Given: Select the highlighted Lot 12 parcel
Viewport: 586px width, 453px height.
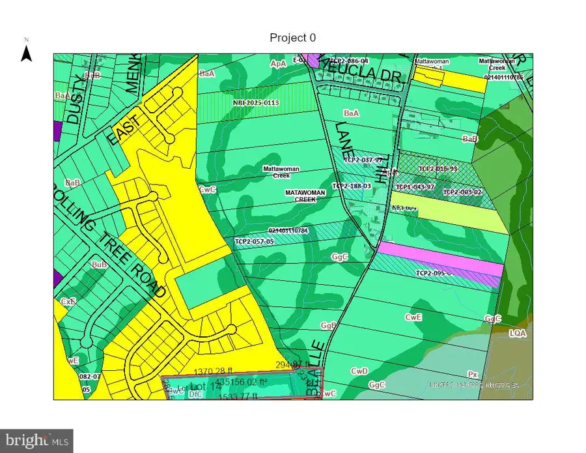Looking at the screenshot, I should pos(241,388).
